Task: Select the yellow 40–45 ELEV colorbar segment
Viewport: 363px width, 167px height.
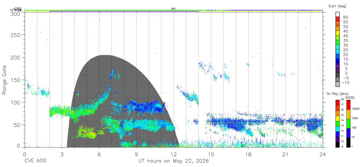Action: tap(338, 34)
